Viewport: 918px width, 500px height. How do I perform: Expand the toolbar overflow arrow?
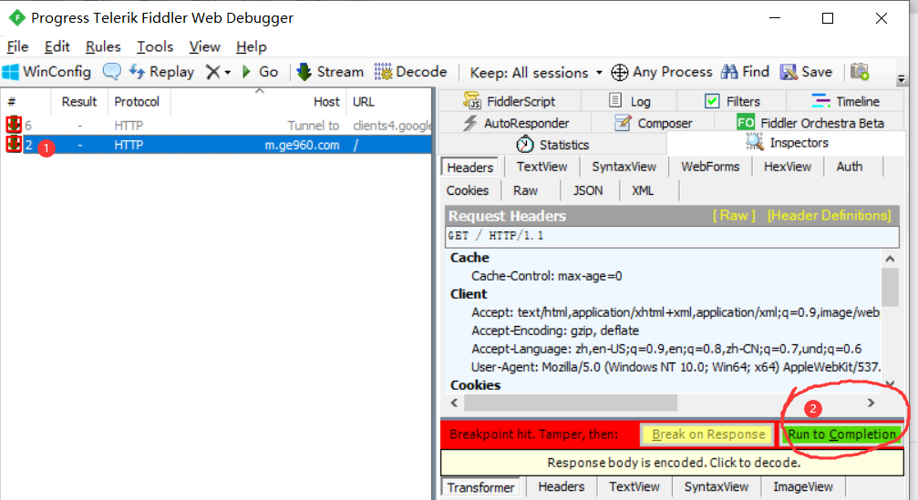coord(902,78)
